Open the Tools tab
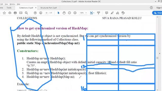Image resolution: width=162 pixels, height=91 pixels. click(x=9, y=8)
